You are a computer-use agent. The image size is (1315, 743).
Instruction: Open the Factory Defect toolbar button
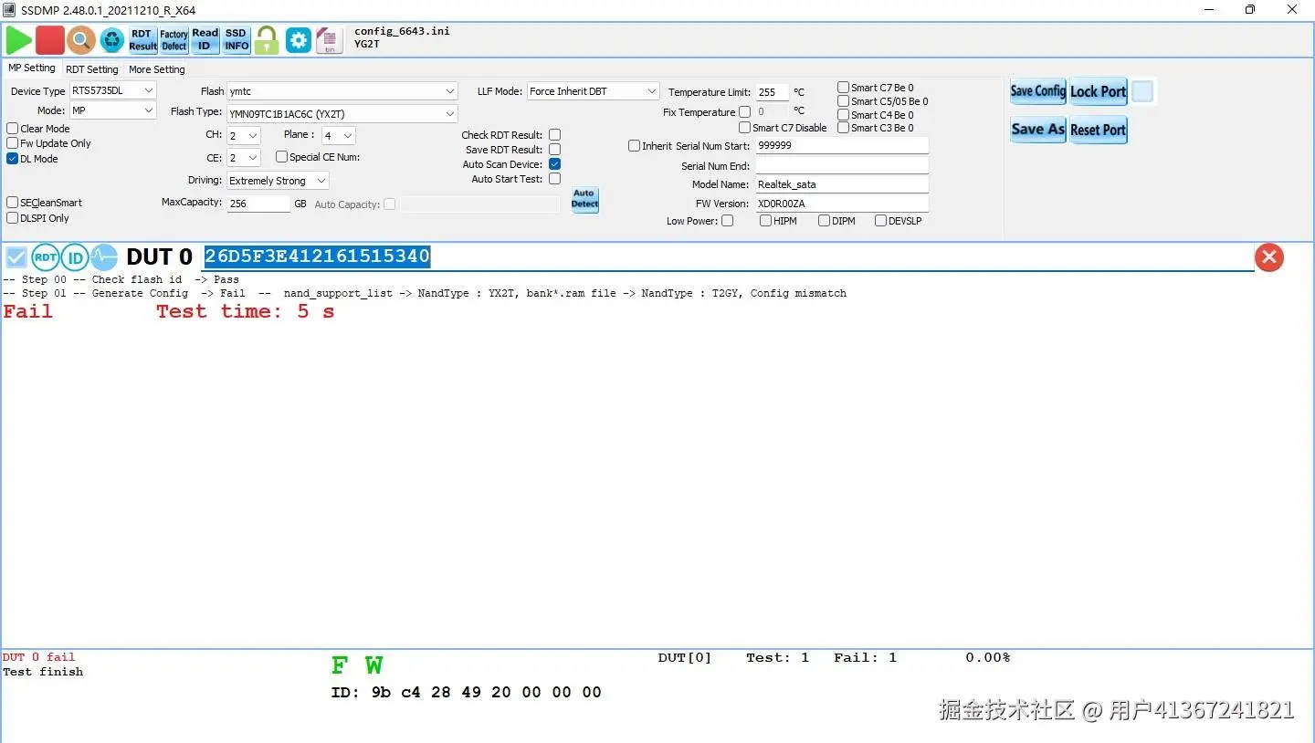pyautogui.click(x=174, y=39)
